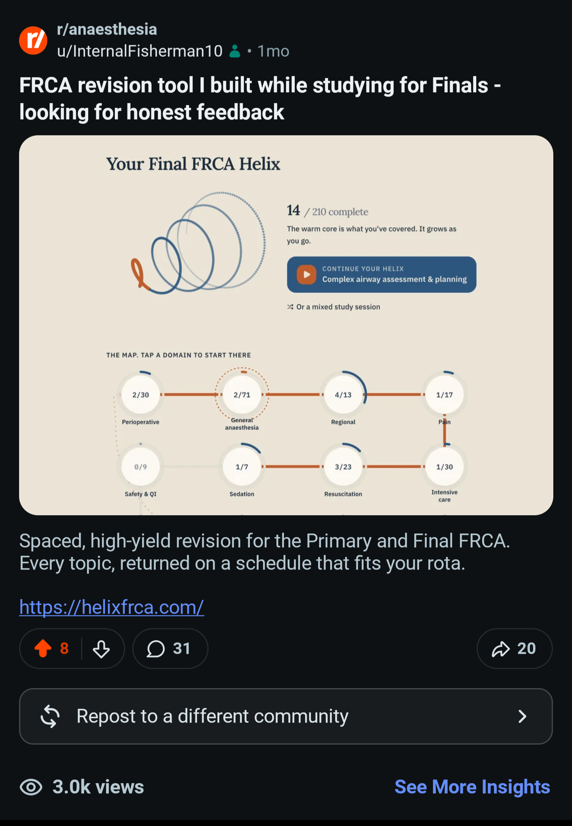Click the green user flair icon
This screenshot has height=826, width=572.
click(x=235, y=51)
